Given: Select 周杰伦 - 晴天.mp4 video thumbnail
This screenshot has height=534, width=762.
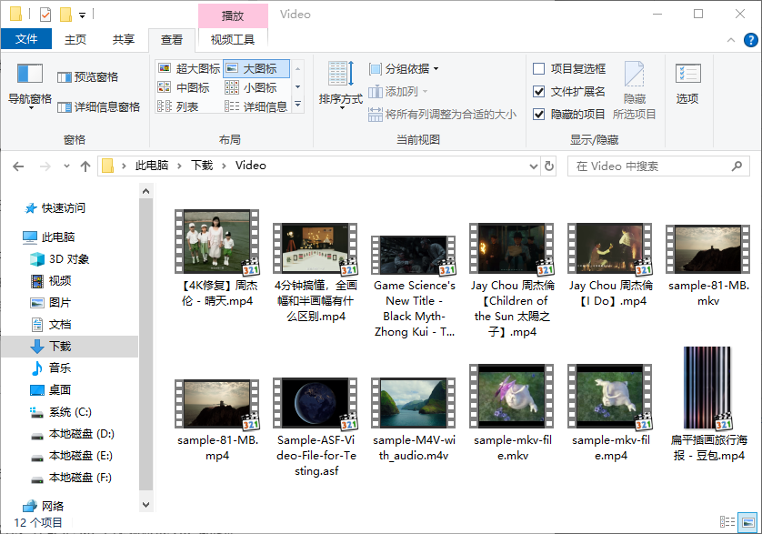Looking at the screenshot, I should click(216, 242).
